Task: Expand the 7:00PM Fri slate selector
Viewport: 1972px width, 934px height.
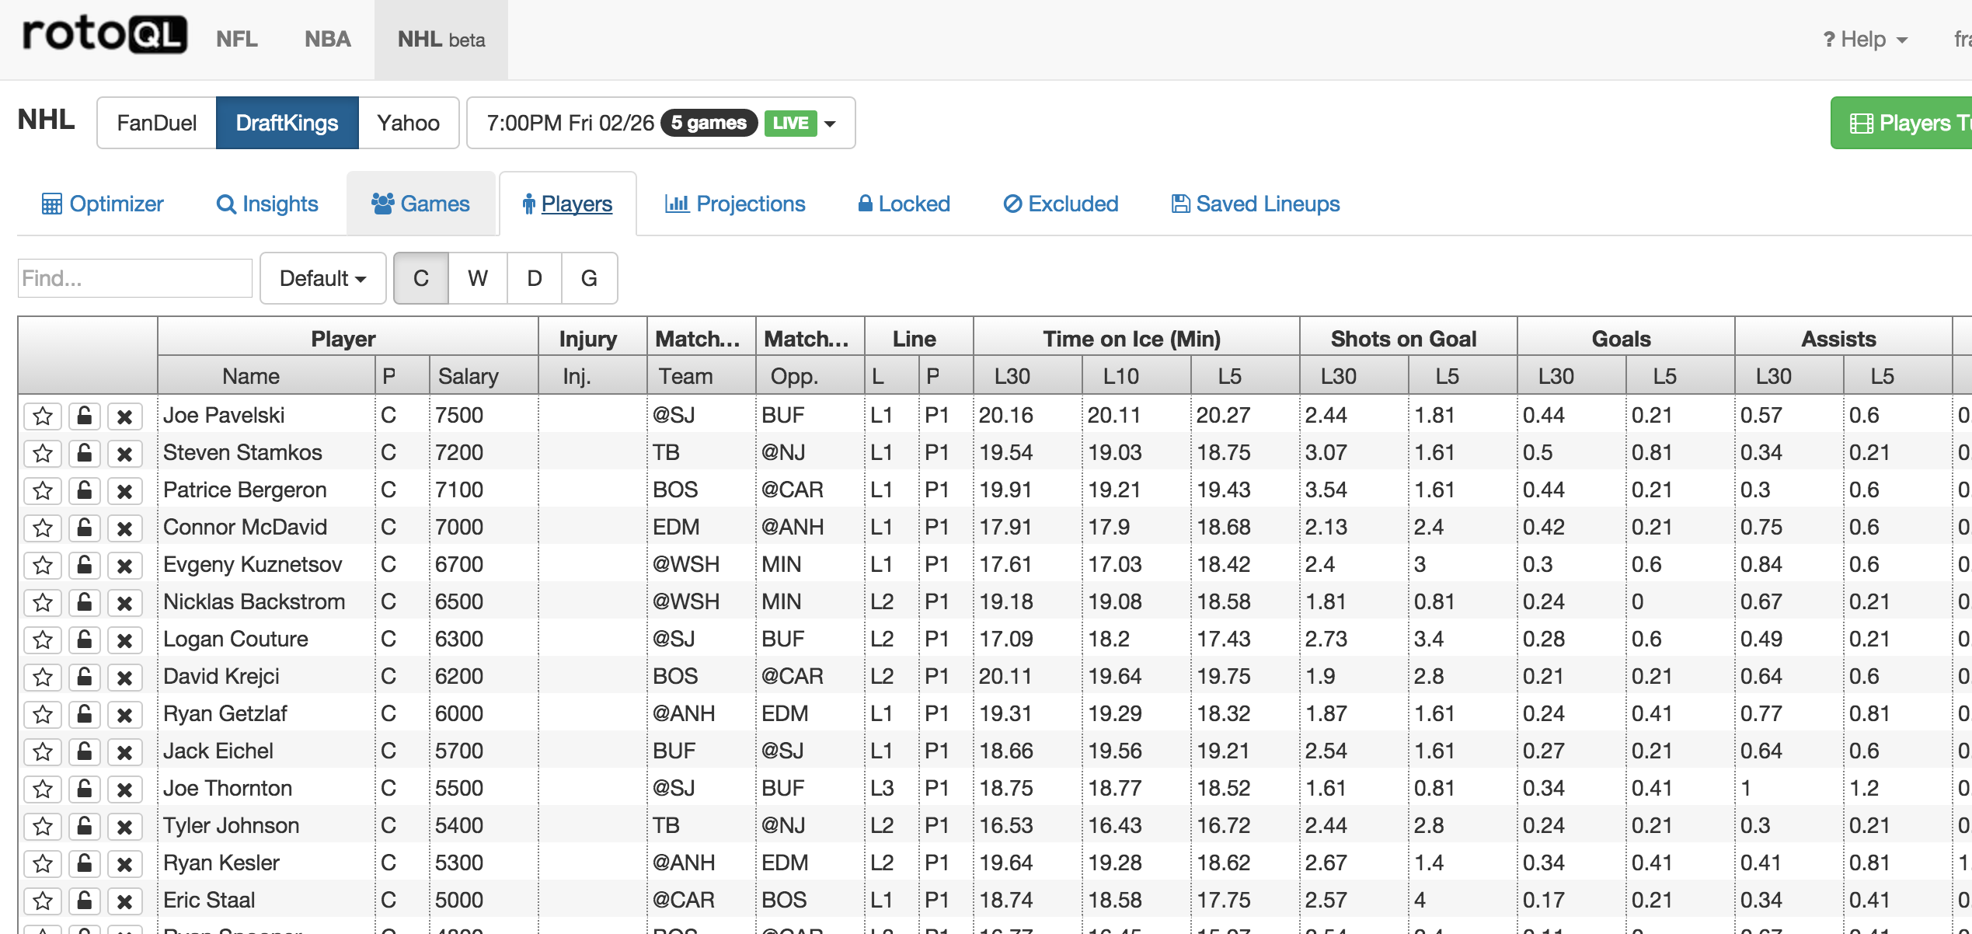Action: (x=660, y=123)
